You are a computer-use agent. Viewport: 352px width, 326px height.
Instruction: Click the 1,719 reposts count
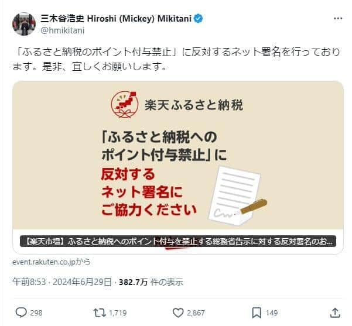point(118,313)
